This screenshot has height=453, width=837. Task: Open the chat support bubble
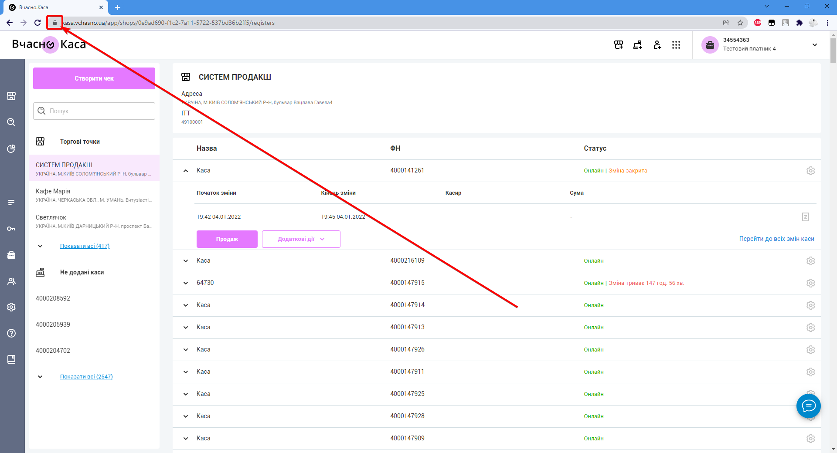coord(809,406)
